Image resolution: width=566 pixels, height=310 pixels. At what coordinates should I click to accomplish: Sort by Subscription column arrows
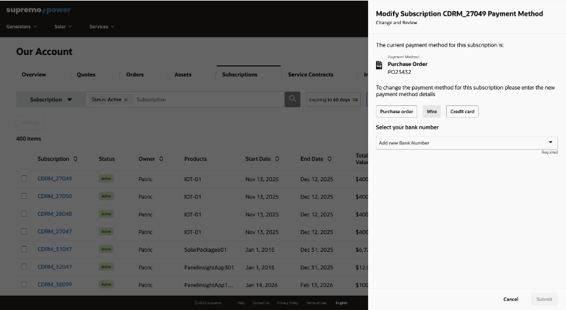[75, 159]
